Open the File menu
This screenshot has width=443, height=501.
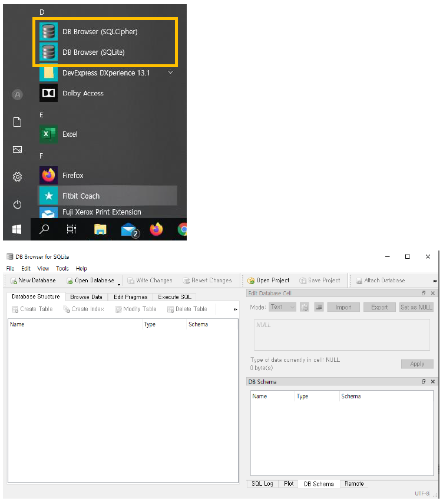pos(10,268)
